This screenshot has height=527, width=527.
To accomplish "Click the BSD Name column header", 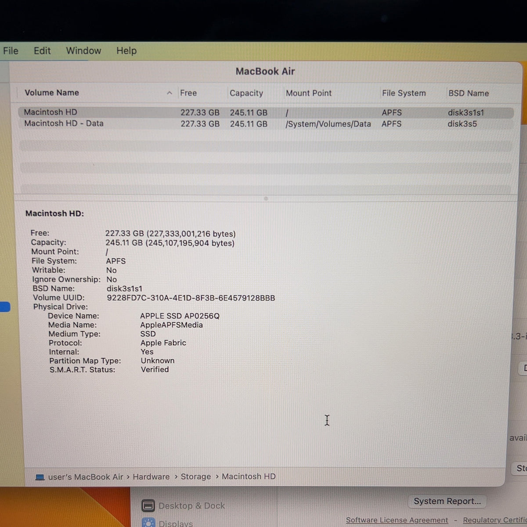I will pos(469,93).
